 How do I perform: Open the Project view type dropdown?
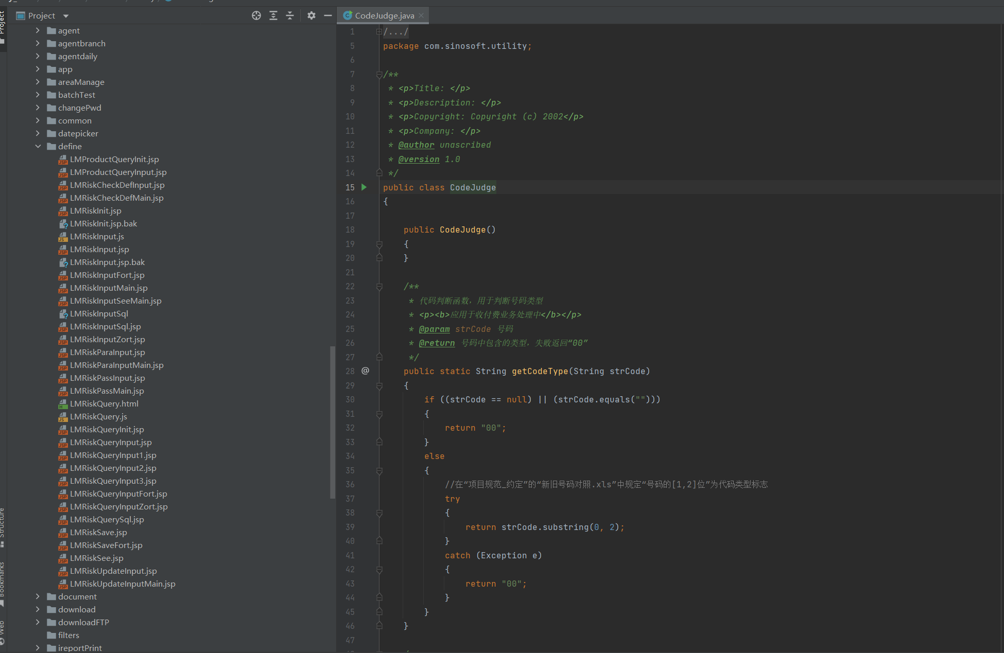[66, 16]
